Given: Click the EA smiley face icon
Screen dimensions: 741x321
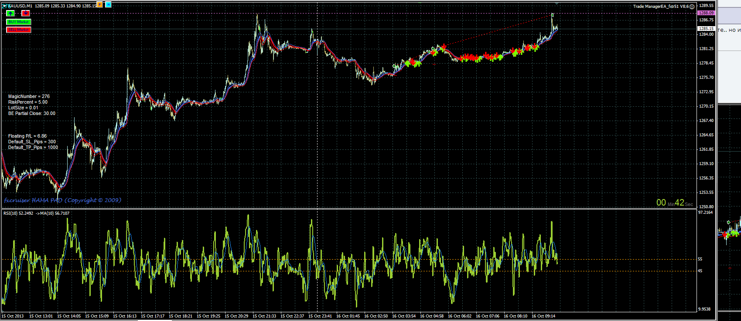Looking at the screenshot, I should (692, 7).
